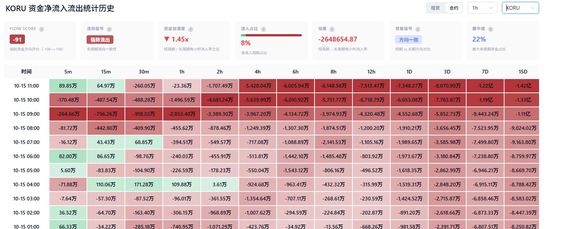Click the help icon beside FLOW SCORE
The height and width of the screenshot is (229, 574).
[42, 29]
